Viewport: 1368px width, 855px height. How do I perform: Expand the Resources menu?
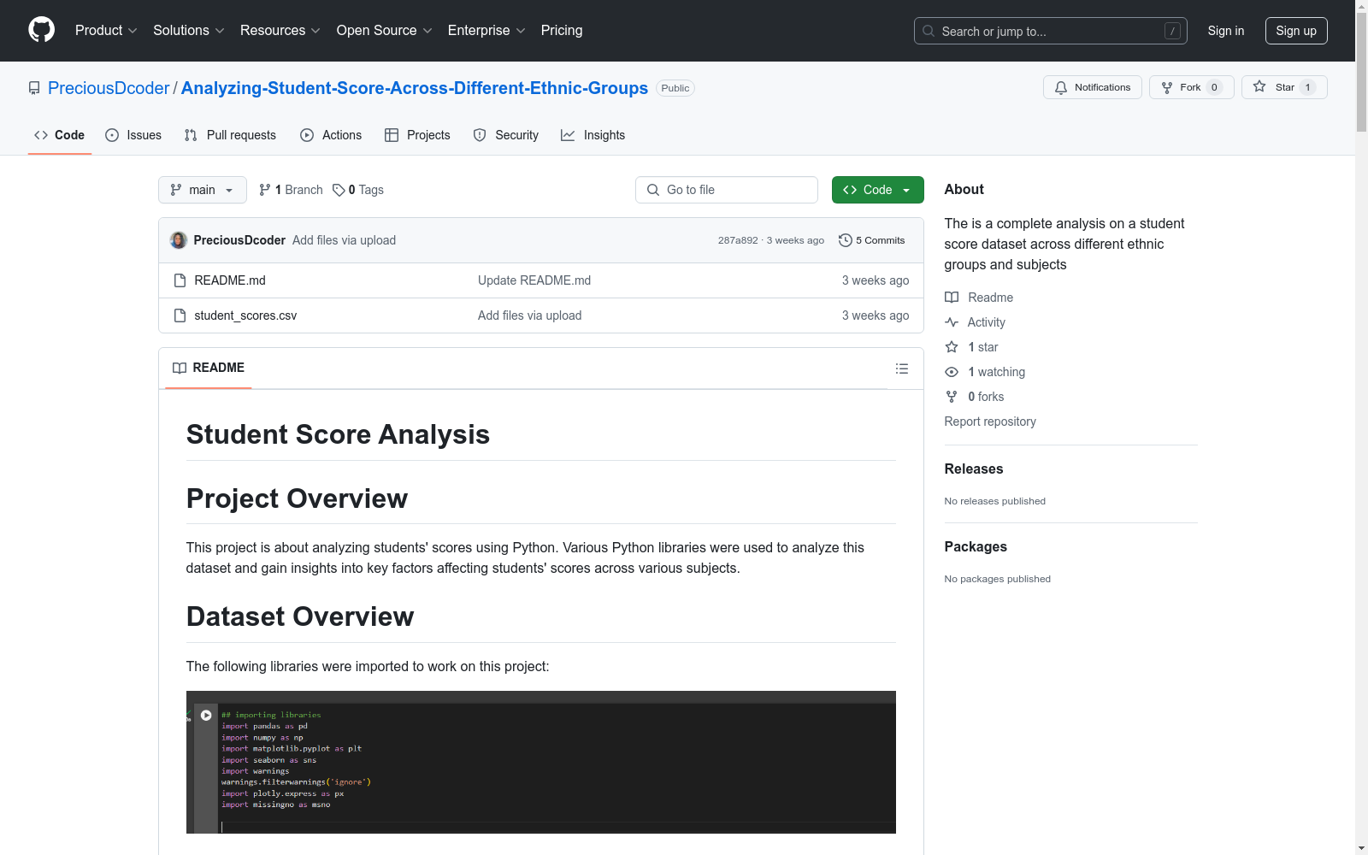tap(280, 31)
